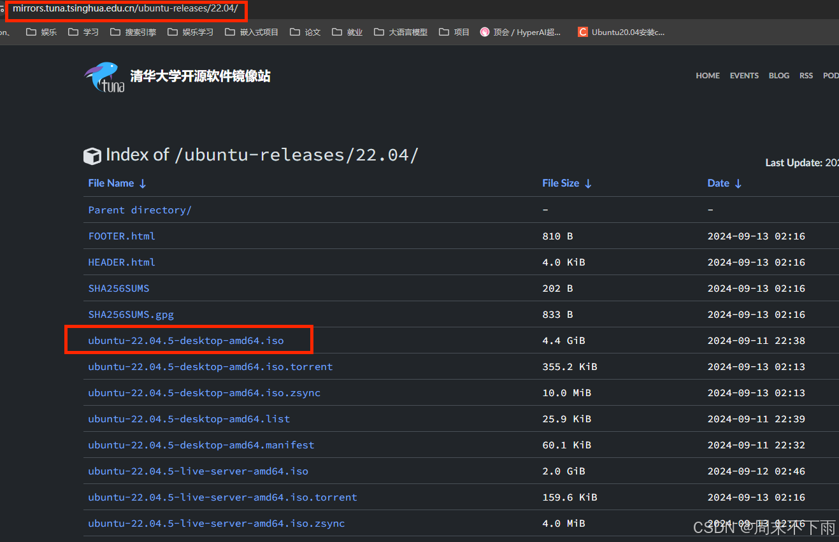Open the 论文 bookmark folder

(x=305, y=32)
